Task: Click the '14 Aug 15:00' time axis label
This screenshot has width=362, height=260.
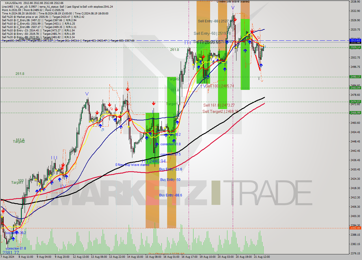Action: click(x=135, y=257)
